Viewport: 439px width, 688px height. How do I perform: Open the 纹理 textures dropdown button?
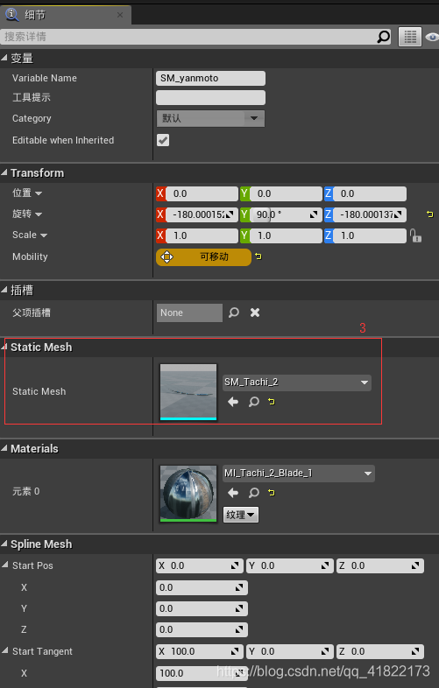(241, 515)
